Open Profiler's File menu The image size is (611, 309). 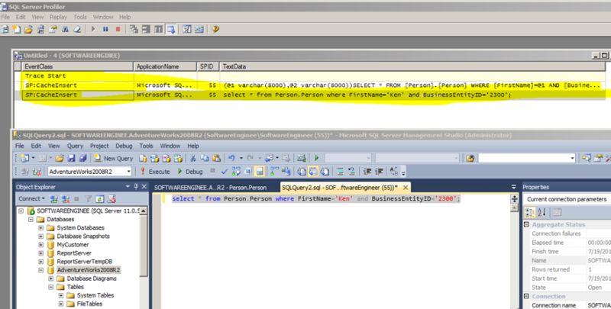coord(5,17)
